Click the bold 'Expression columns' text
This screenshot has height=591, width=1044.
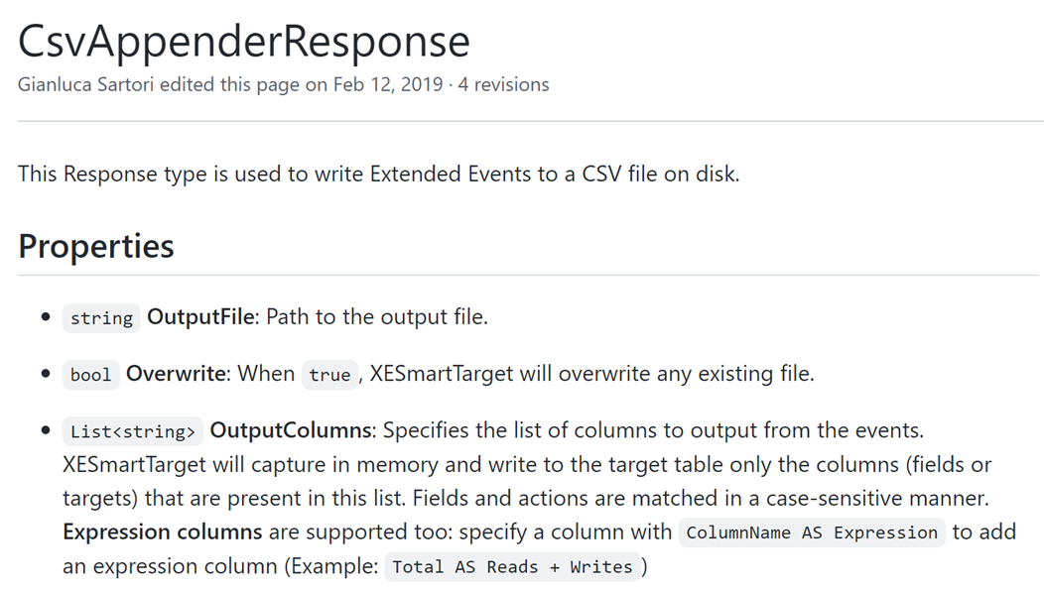[162, 532]
